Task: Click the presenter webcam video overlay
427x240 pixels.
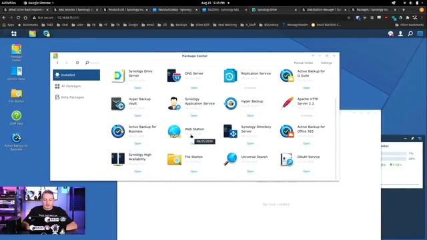Action: tap(43, 211)
